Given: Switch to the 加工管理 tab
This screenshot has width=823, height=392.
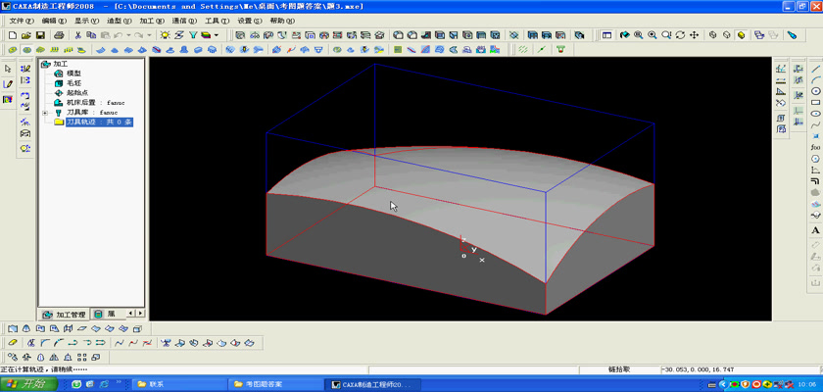Looking at the screenshot, I should click(64, 315).
